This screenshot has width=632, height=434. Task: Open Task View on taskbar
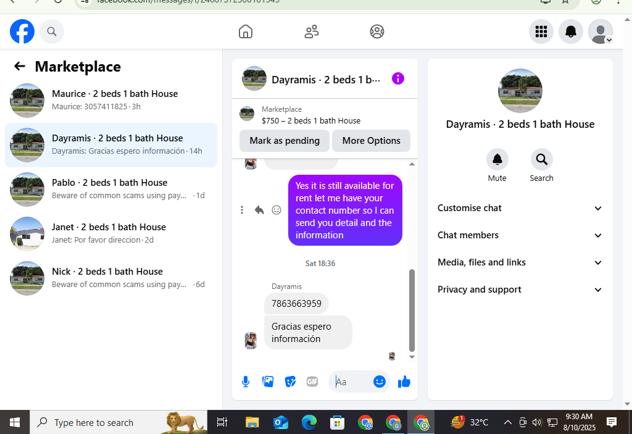[x=222, y=422]
